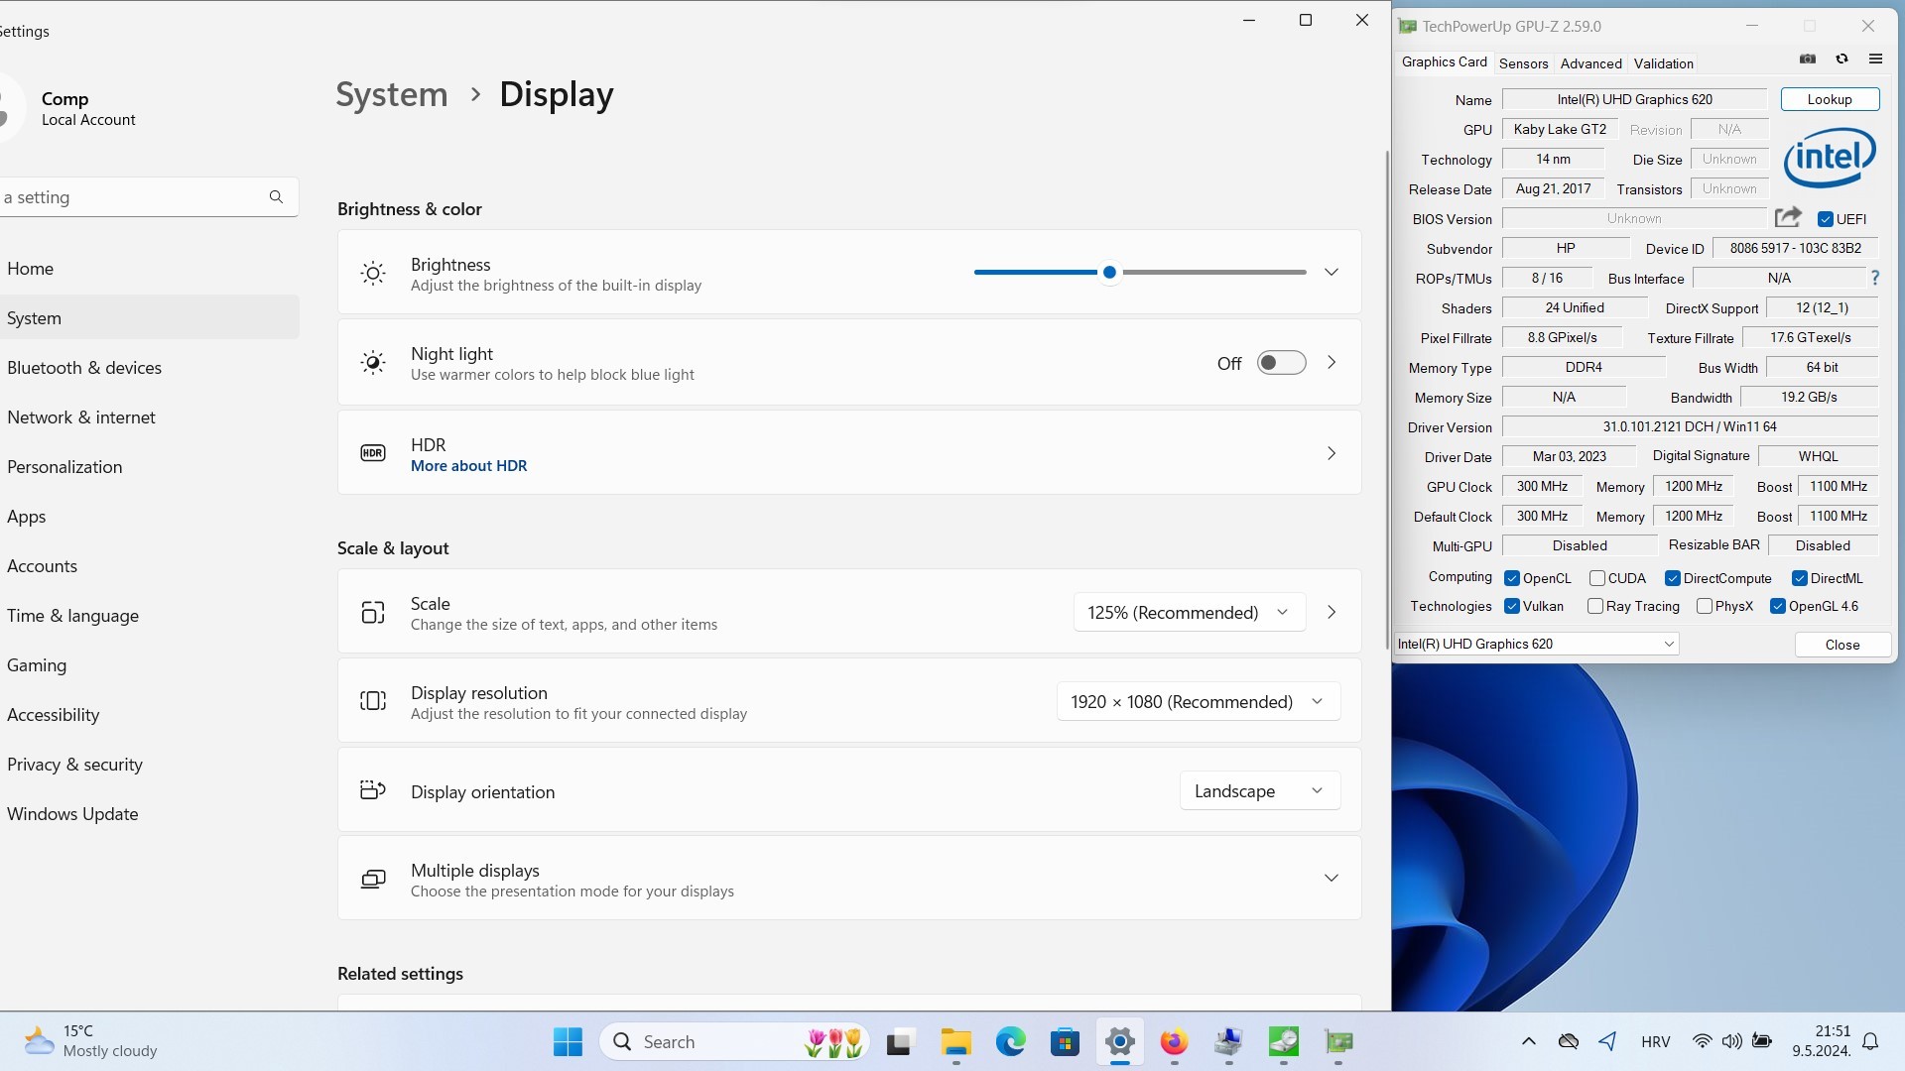Click the Task View taskbar icon
The width and height of the screenshot is (1905, 1071).
click(x=899, y=1041)
